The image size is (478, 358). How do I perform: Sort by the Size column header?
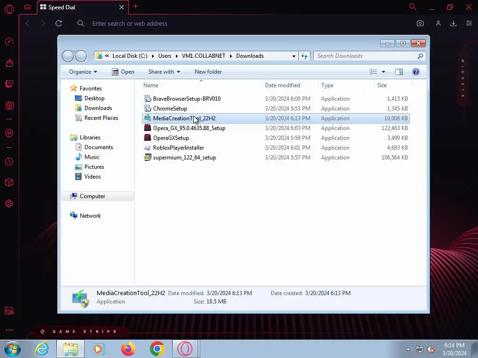coord(393,85)
